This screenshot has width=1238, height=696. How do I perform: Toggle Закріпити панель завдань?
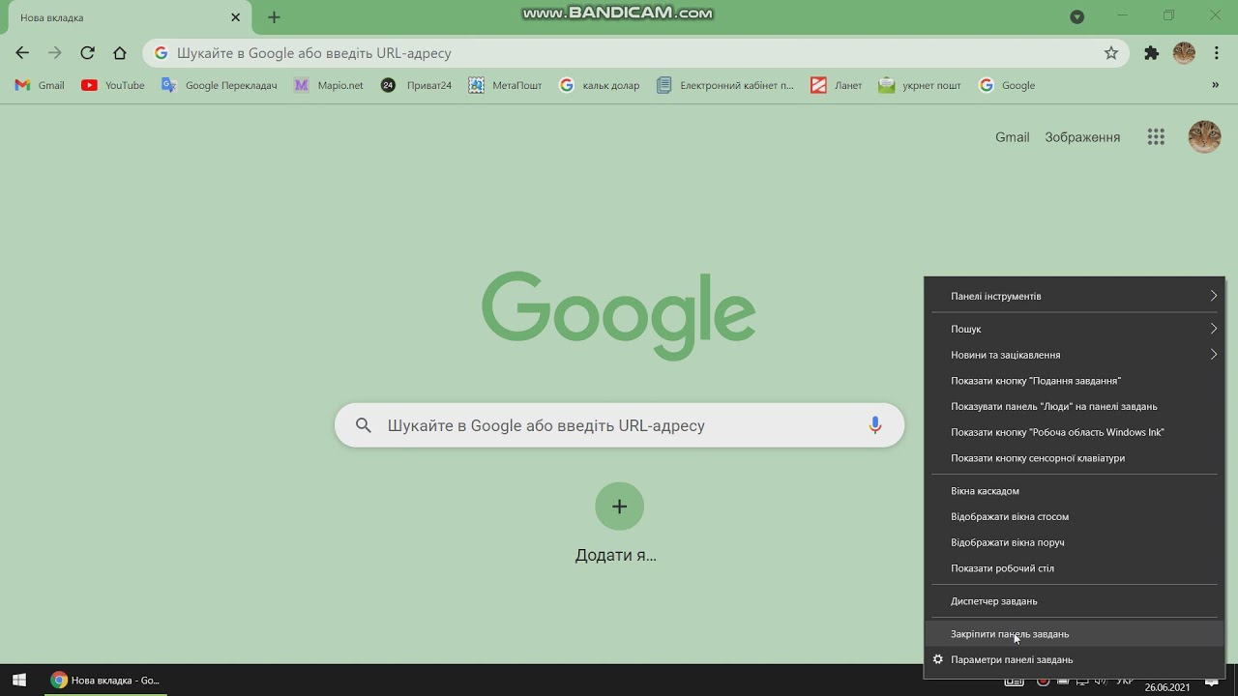[x=1075, y=634]
